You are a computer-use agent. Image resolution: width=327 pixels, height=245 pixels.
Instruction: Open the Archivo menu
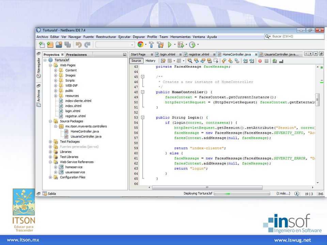pyautogui.click(x=42, y=37)
